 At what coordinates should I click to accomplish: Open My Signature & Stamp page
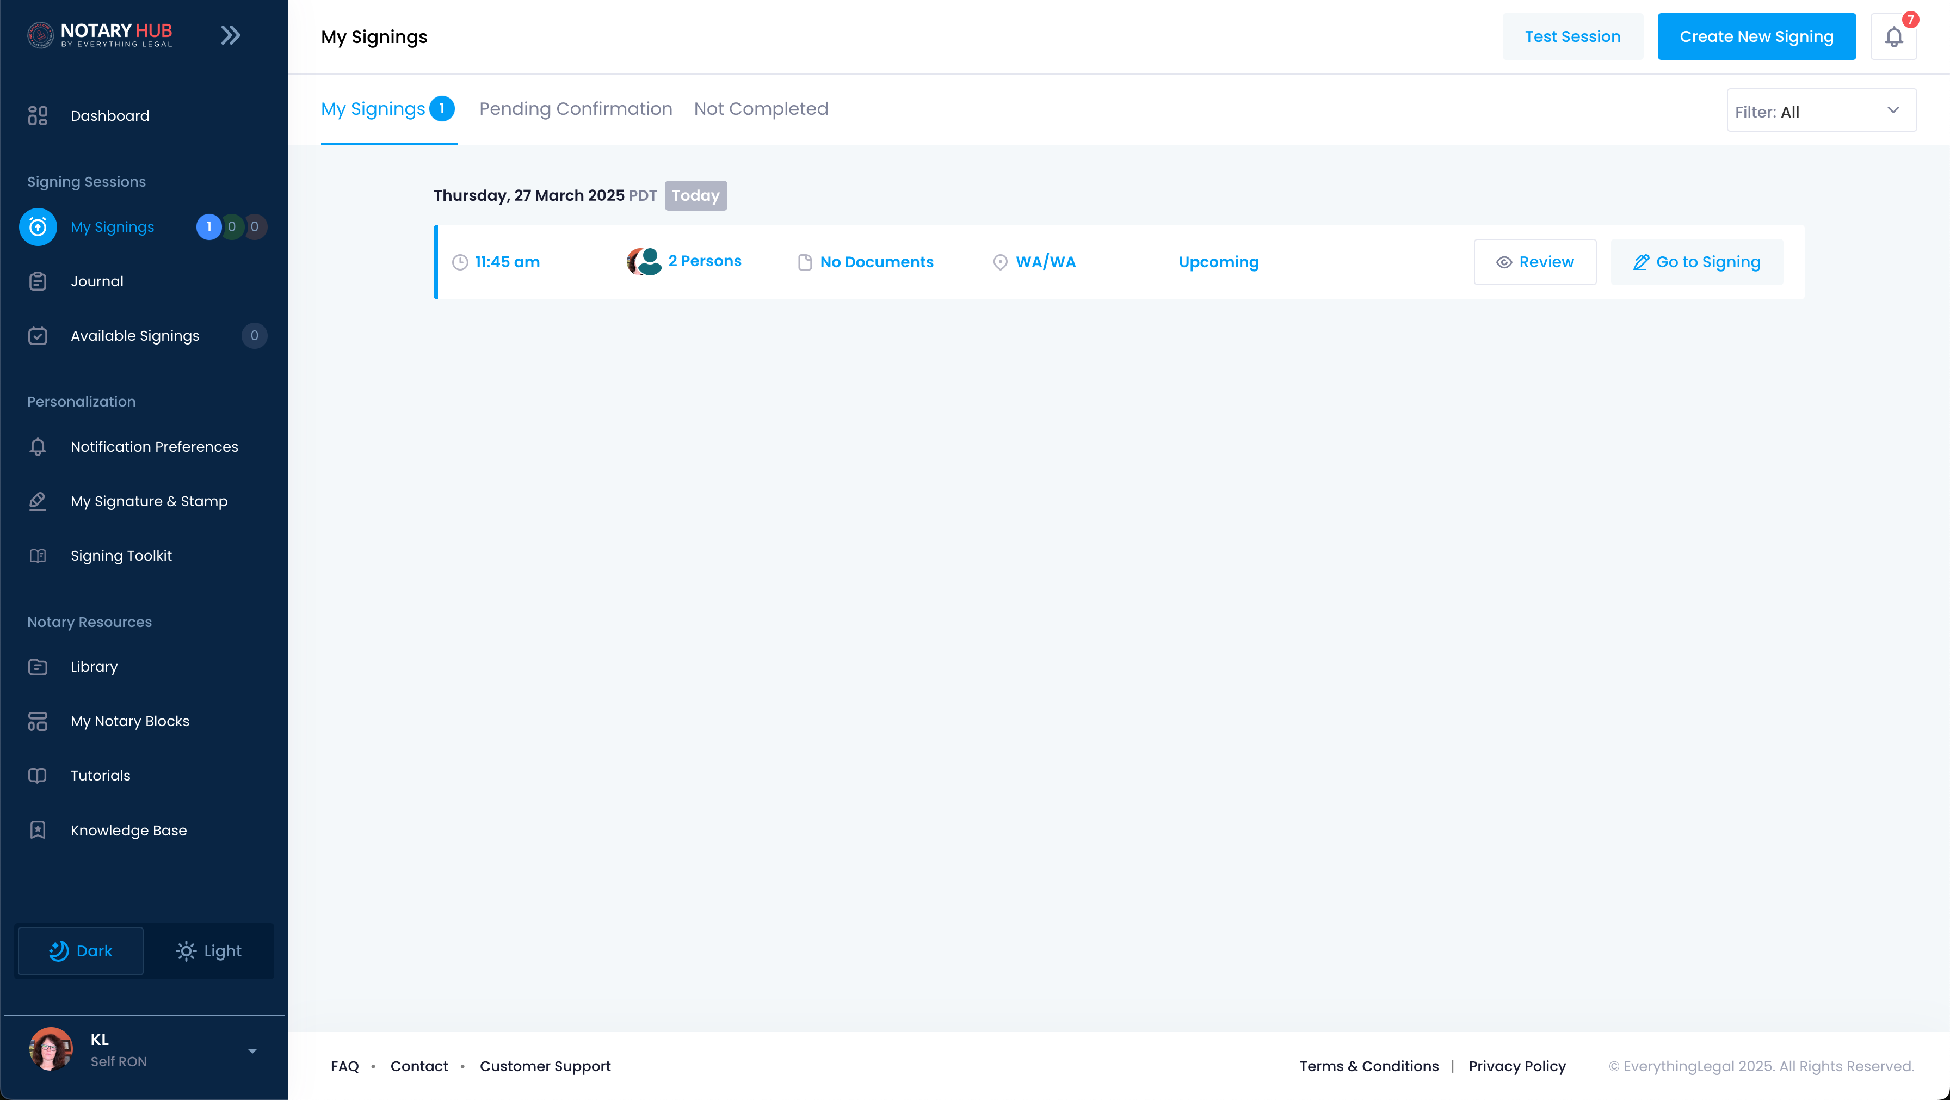tap(149, 501)
